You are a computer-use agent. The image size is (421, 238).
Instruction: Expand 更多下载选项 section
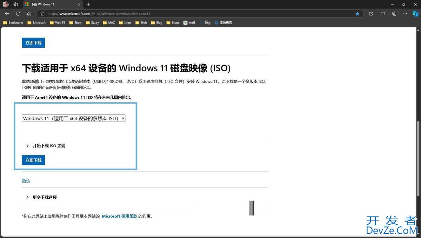click(x=41, y=197)
